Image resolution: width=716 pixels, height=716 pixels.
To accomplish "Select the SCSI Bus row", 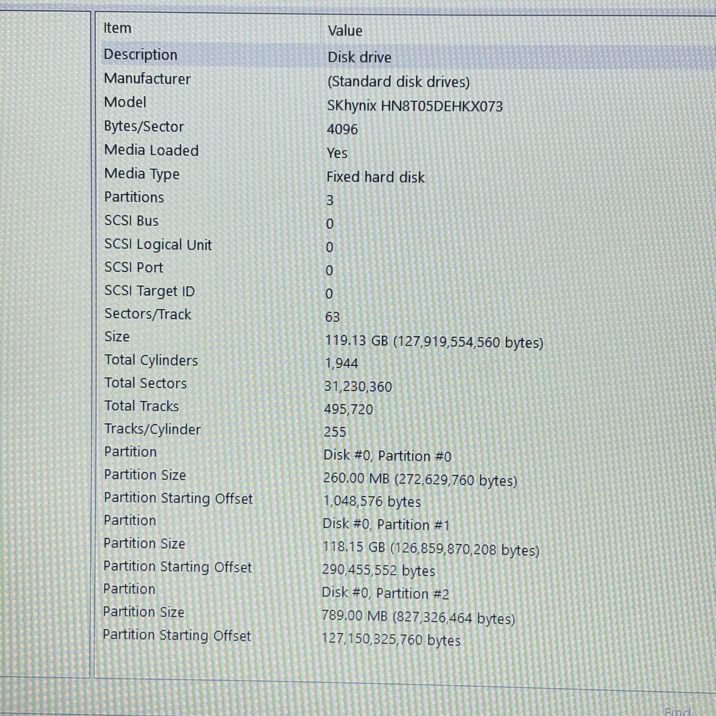I will click(x=408, y=222).
